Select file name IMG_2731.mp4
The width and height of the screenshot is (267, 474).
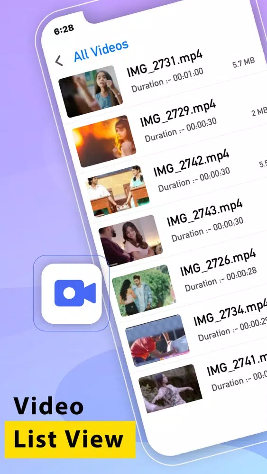click(164, 64)
